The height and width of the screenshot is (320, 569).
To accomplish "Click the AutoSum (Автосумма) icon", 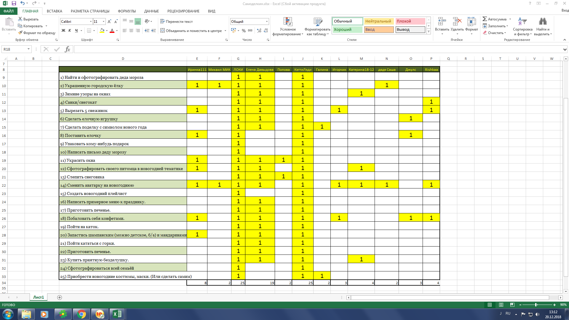I will [485, 19].
